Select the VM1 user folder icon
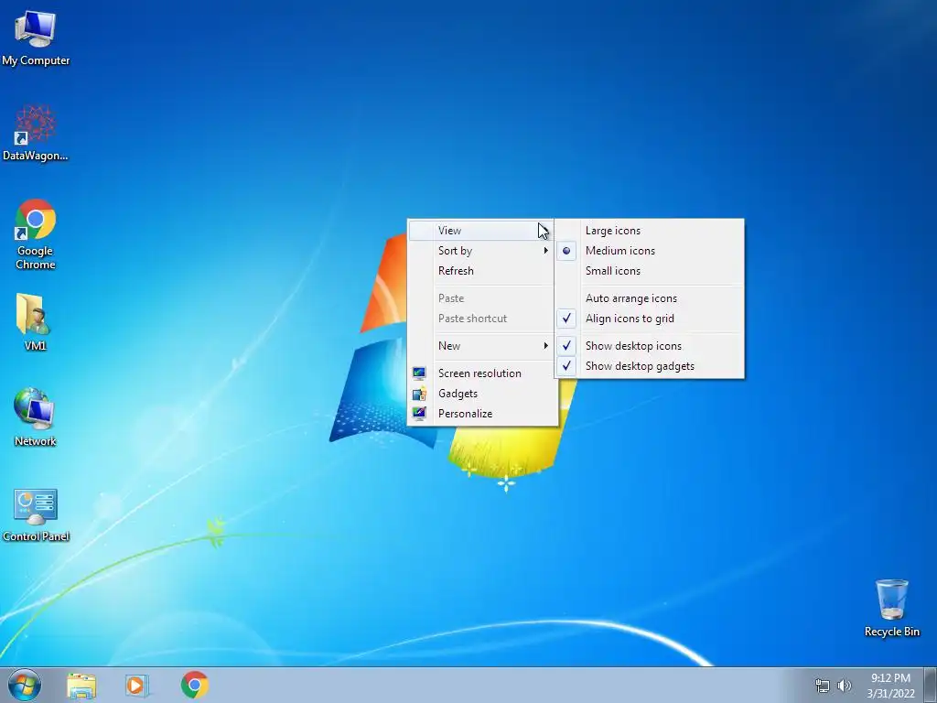937x703 pixels. (35, 321)
